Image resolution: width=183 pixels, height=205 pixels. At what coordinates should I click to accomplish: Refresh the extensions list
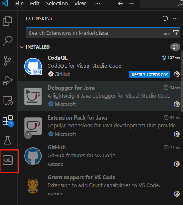tap(165, 18)
